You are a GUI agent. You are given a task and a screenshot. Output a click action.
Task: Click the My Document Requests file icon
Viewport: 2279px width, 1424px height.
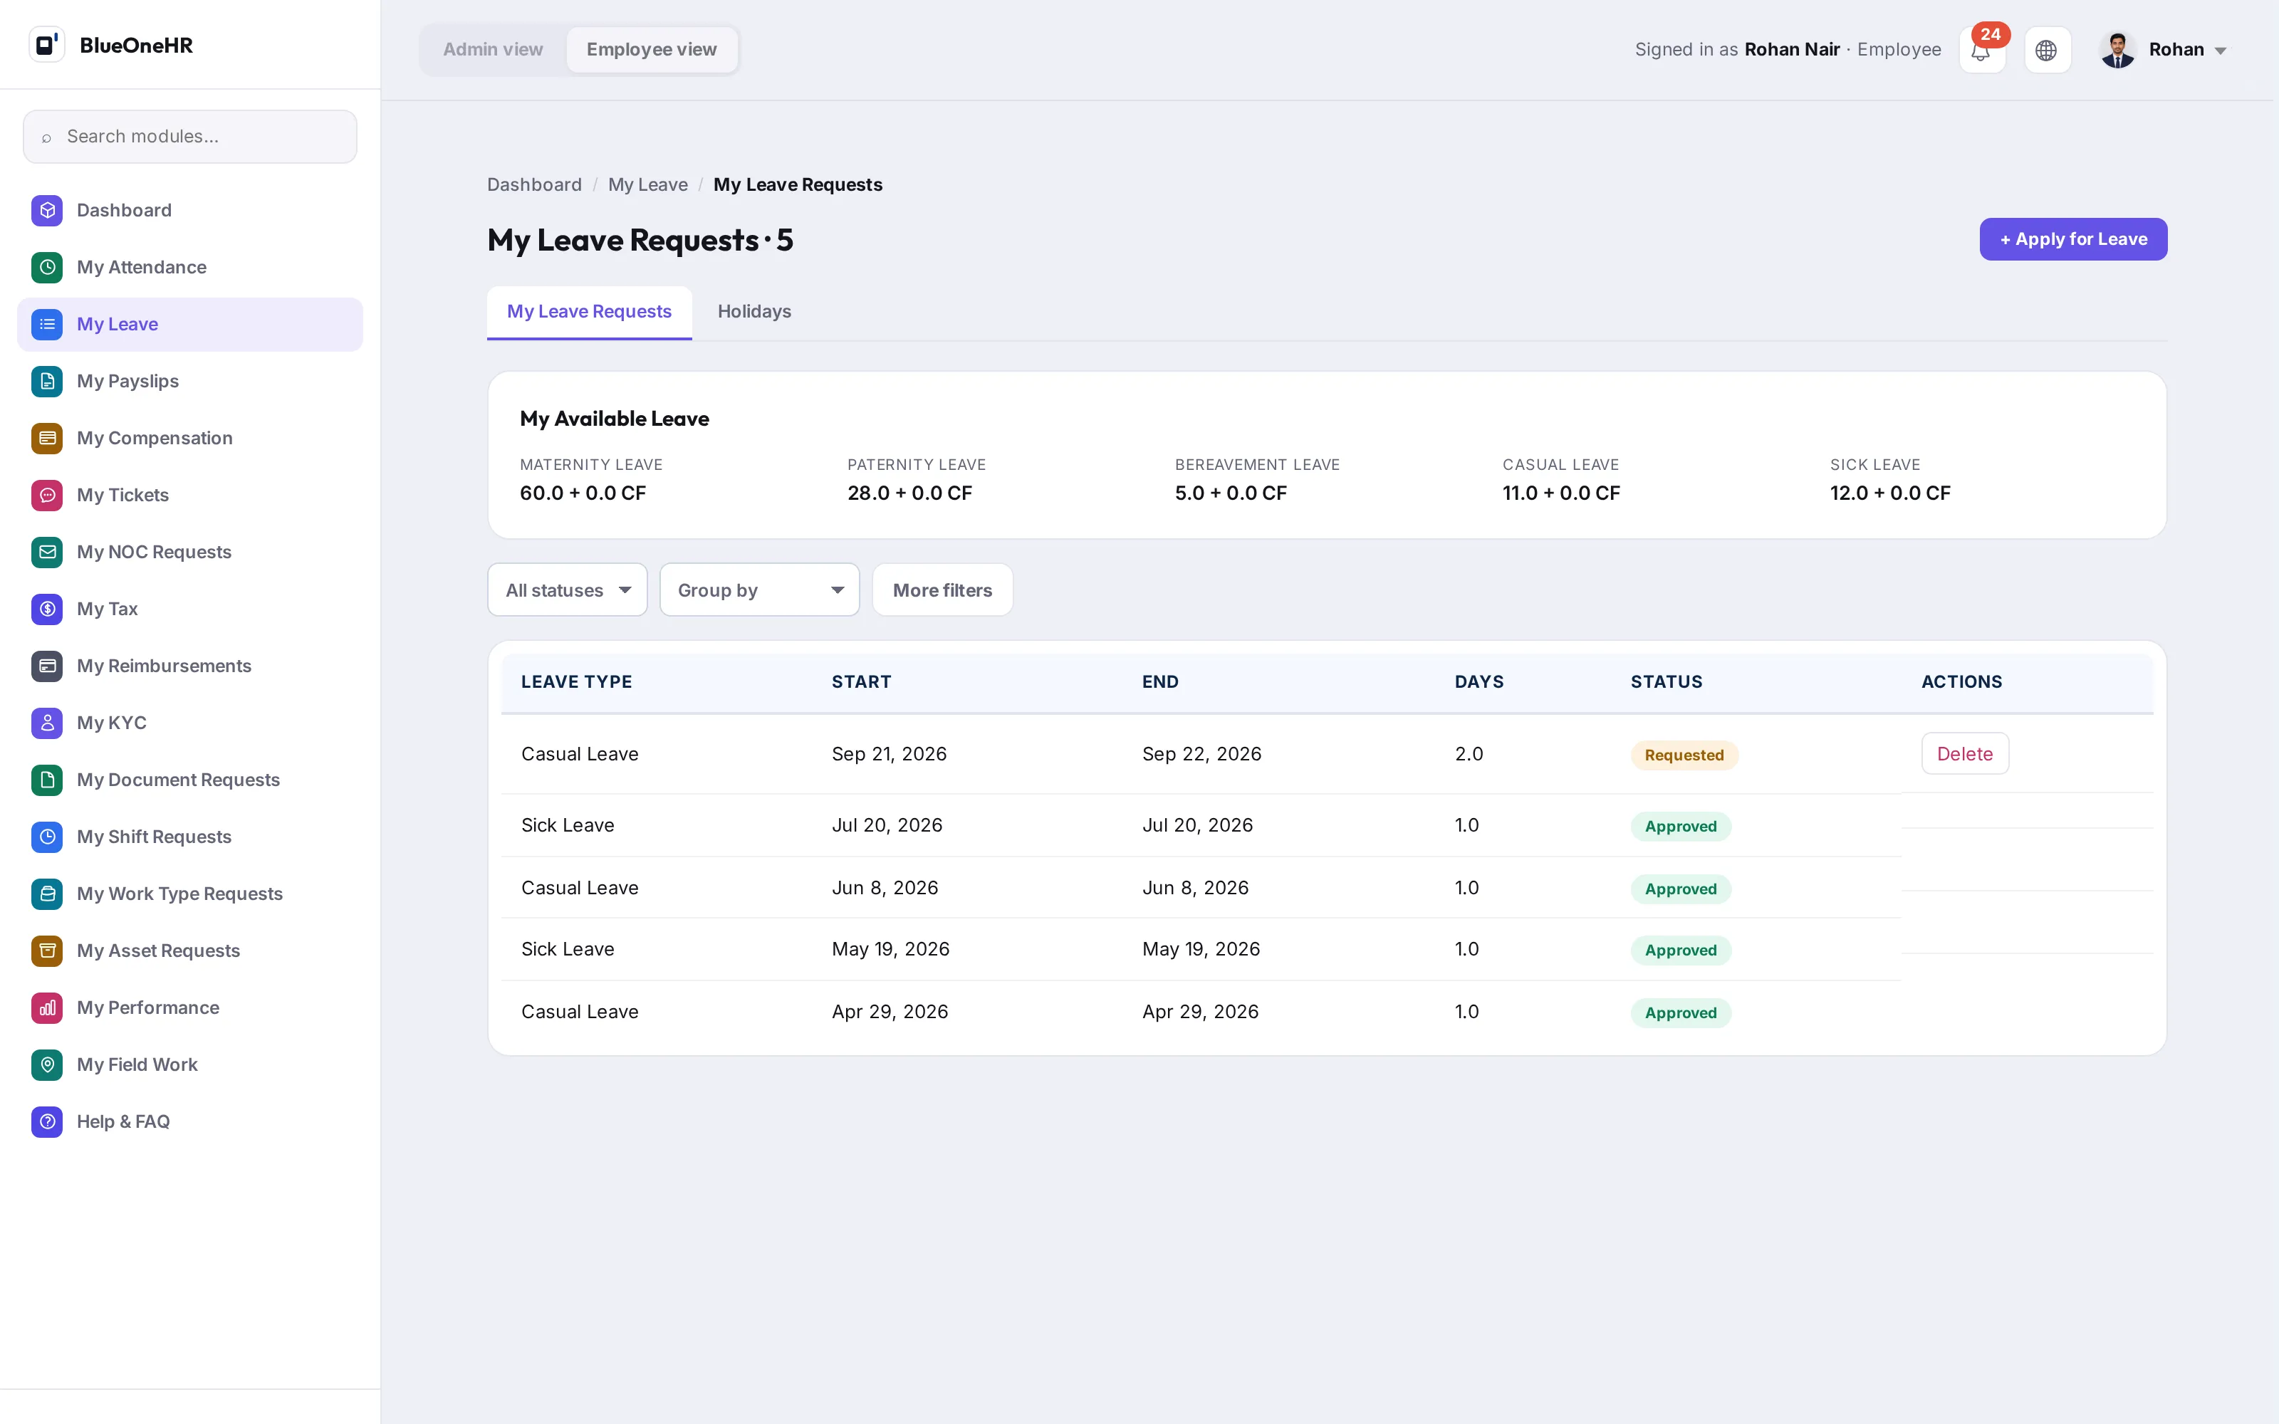click(x=47, y=780)
